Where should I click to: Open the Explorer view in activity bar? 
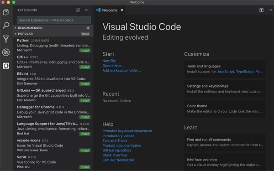point(6,12)
